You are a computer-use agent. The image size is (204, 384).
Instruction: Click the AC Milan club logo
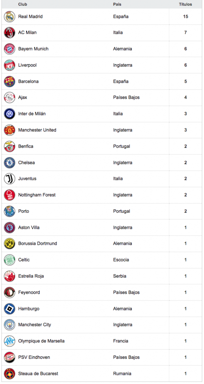click(x=9, y=33)
